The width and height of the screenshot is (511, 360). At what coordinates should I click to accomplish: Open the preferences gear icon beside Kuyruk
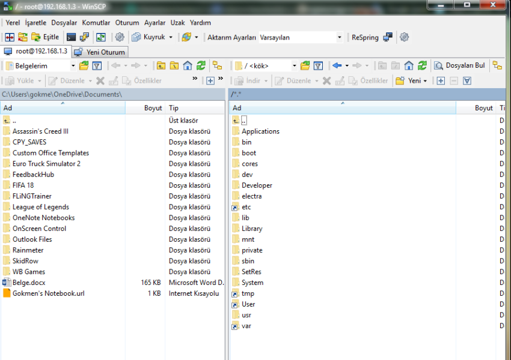[x=120, y=37]
